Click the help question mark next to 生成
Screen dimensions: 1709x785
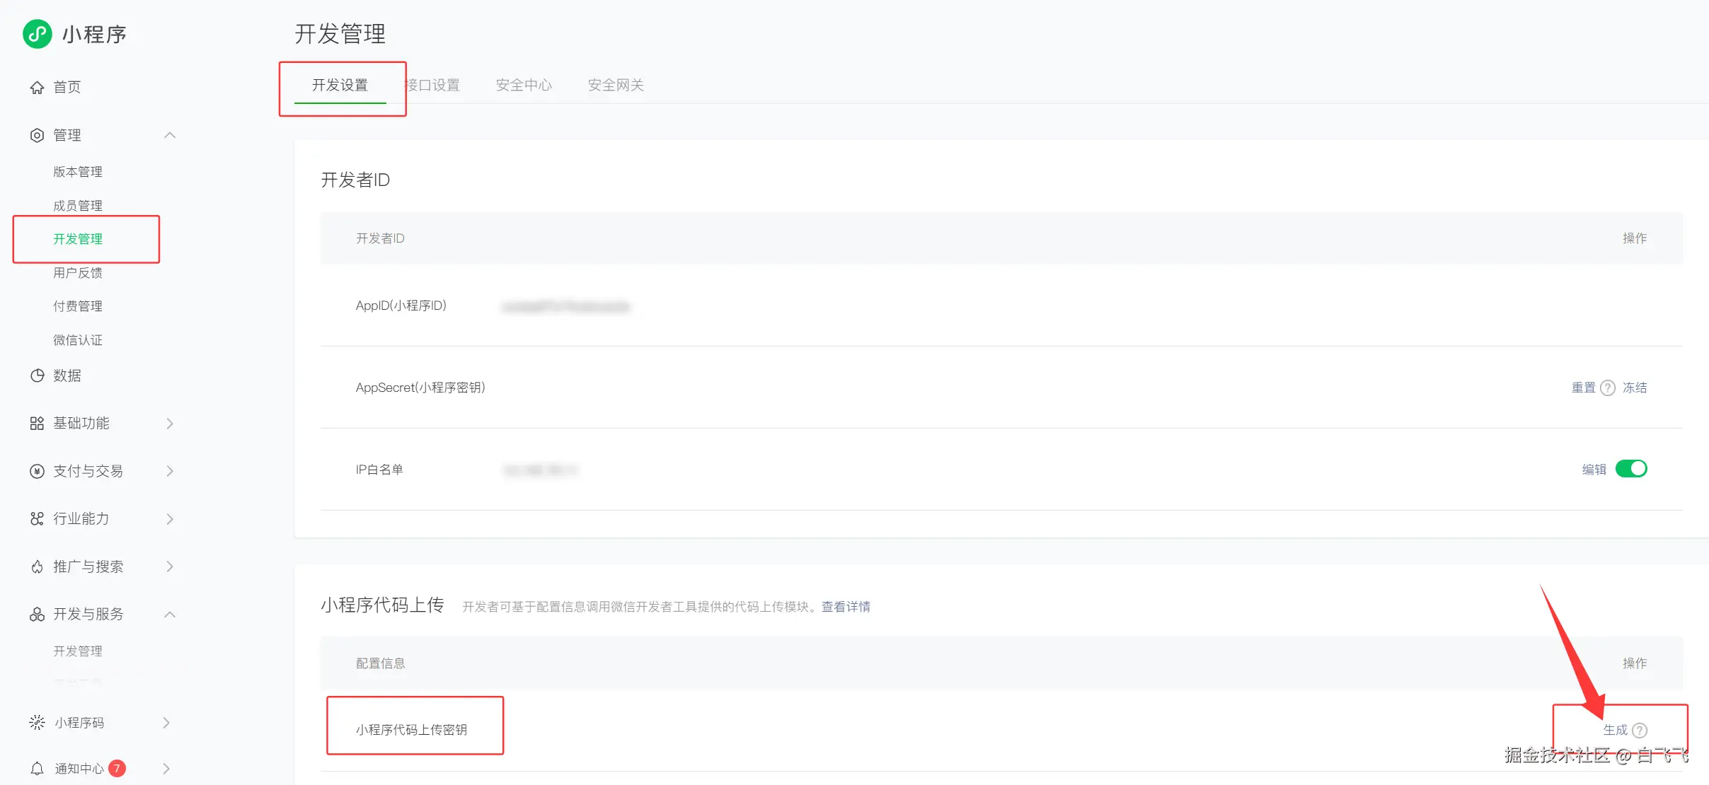coord(1640,731)
